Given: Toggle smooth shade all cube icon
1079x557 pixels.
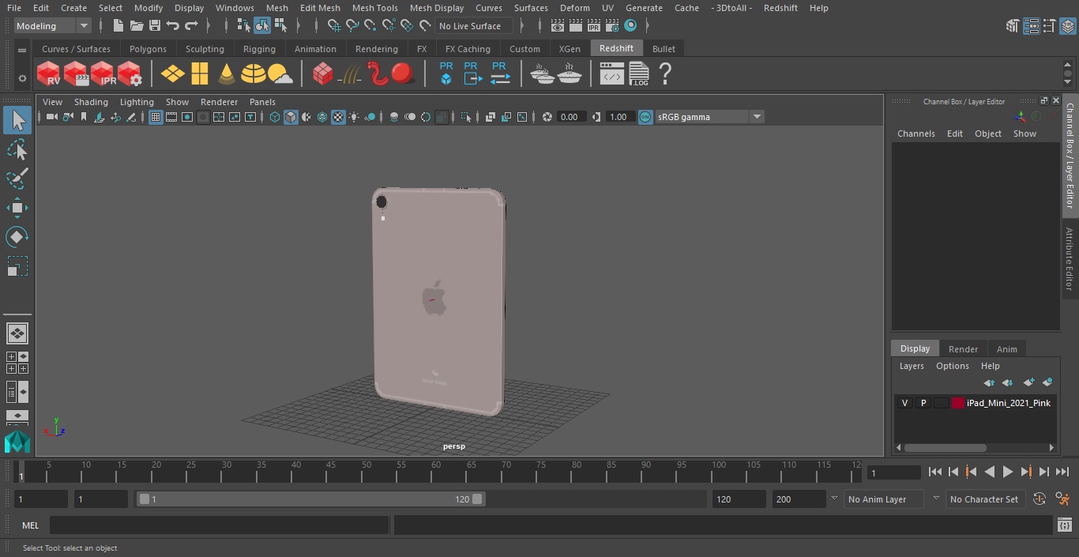Looking at the screenshot, I should coord(291,117).
